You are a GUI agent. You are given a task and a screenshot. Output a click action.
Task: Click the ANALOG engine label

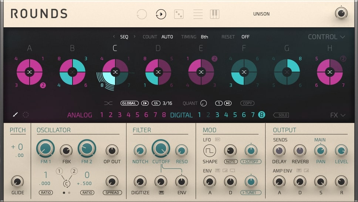click(x=80, y=115)
